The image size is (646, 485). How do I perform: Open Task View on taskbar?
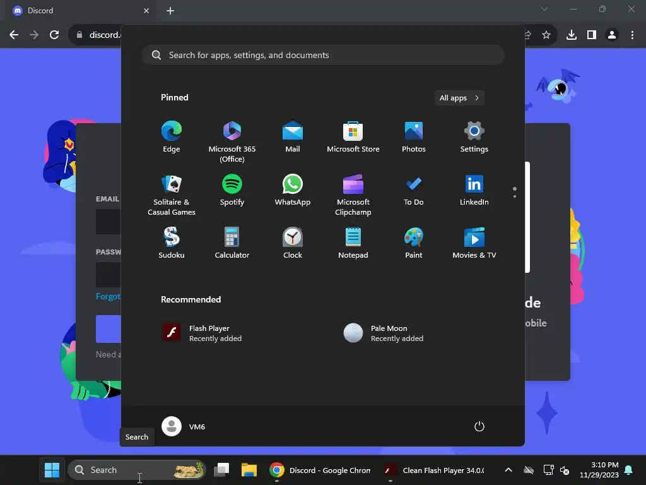click(x=221, y=470)
